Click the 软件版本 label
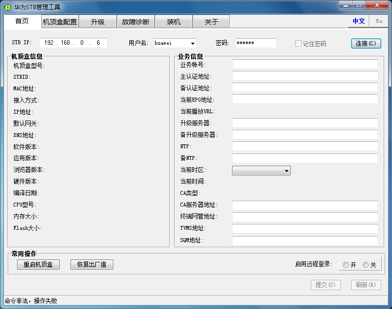 (26, 147)
